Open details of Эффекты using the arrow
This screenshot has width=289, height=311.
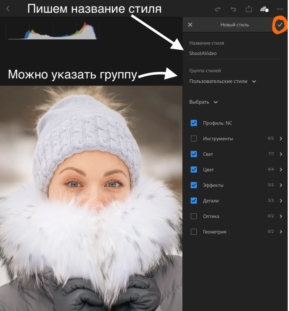(x=281, y=185)
